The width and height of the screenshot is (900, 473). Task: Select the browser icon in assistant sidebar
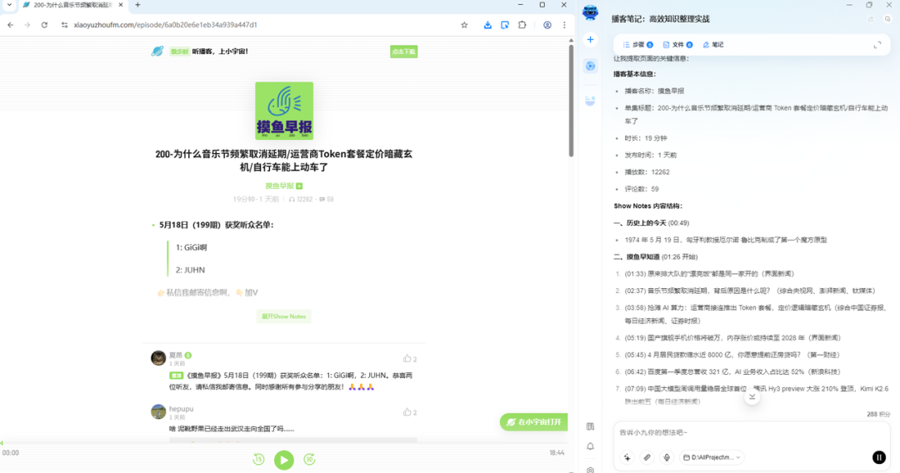(x=590, y=66)
